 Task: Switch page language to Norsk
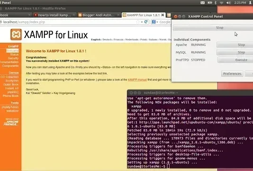coord(163,39)
